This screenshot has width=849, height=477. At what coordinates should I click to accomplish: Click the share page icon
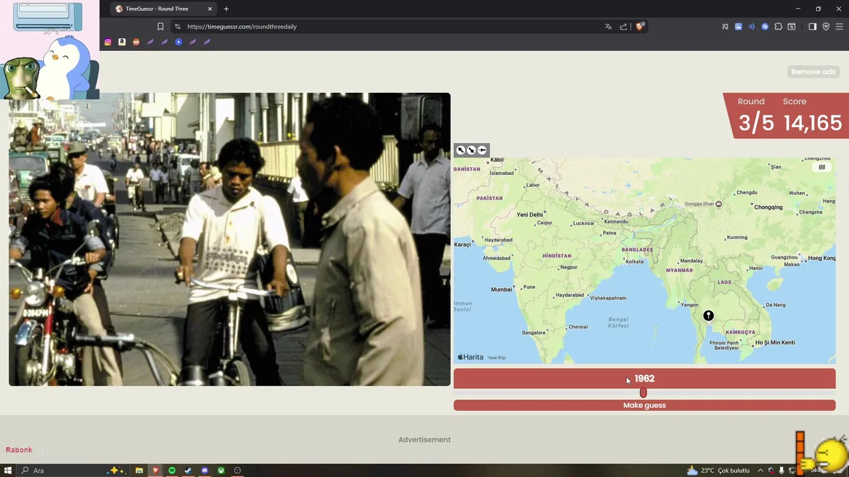pyautogui.click(x=623, y=26)
